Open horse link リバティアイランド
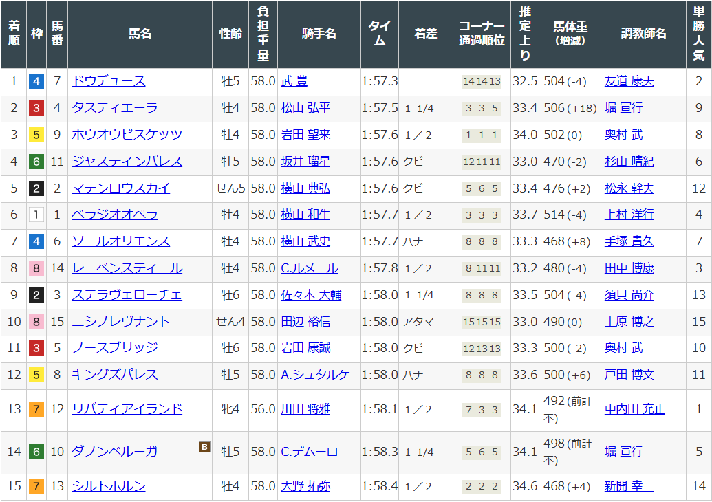Viewport: 712px width, 502px height. (x=127, y=409)
